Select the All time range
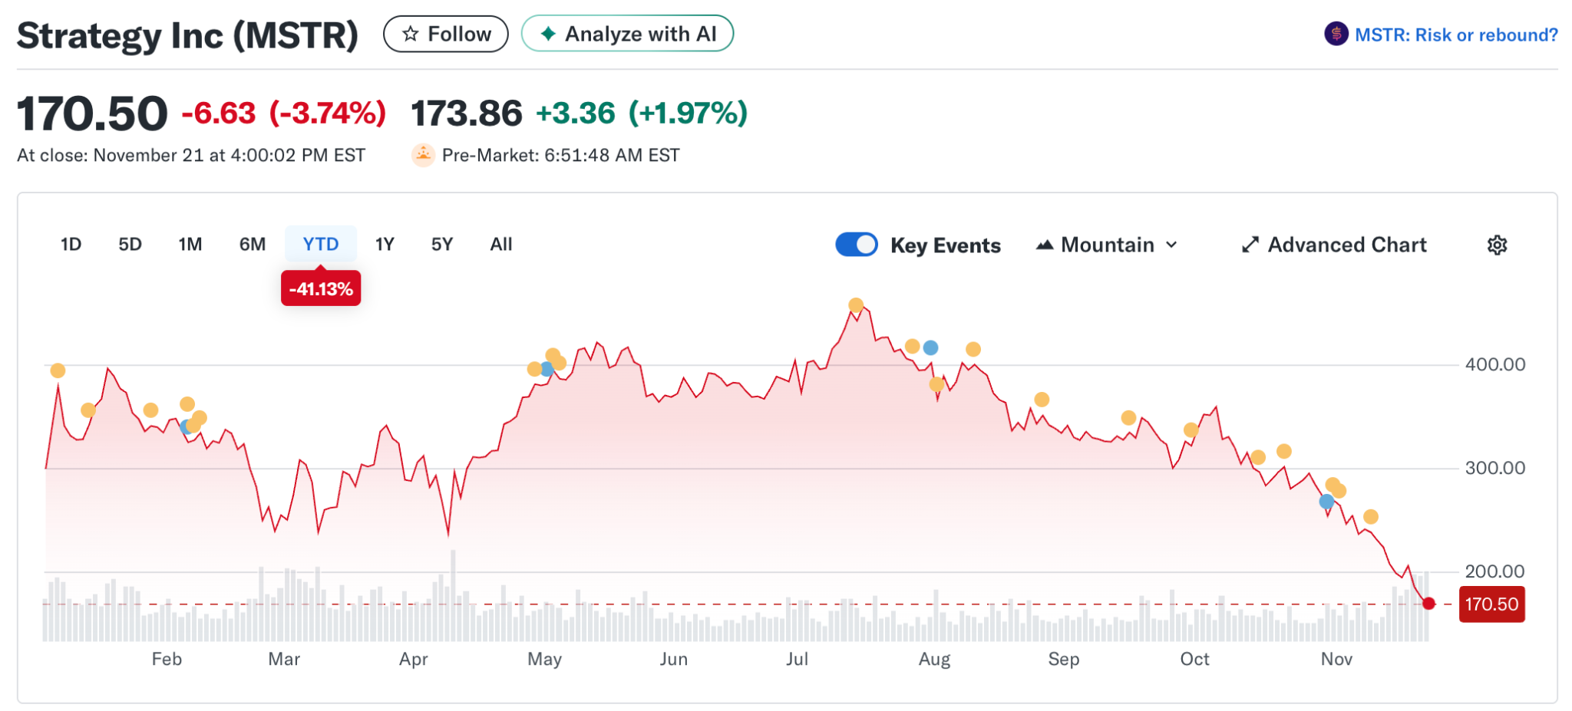The width and height of the screenshot is (1572, 711). tap(500, 244)
